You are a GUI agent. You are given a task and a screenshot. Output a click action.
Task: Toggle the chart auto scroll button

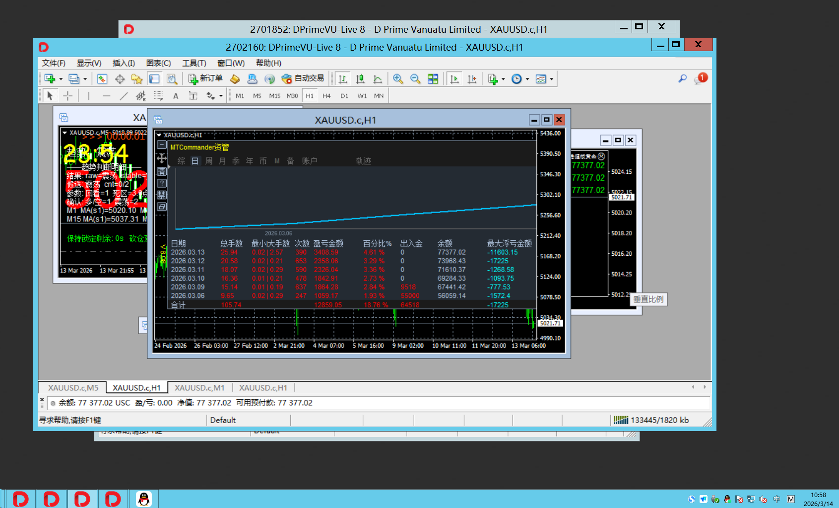tap(454, 79)
